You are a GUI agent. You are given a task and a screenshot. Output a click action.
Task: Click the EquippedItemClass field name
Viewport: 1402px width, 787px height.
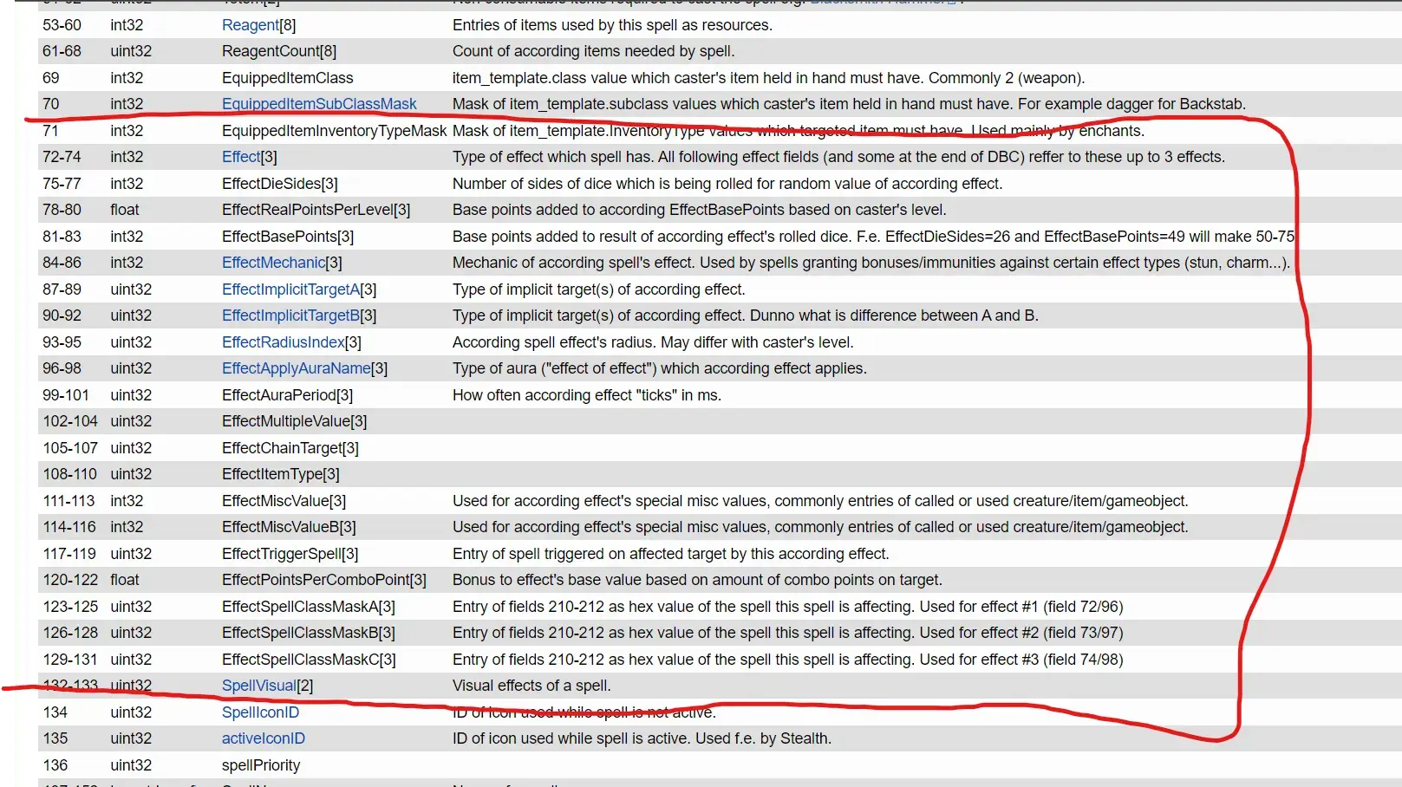pyautogui.click(x=288, y=78)
